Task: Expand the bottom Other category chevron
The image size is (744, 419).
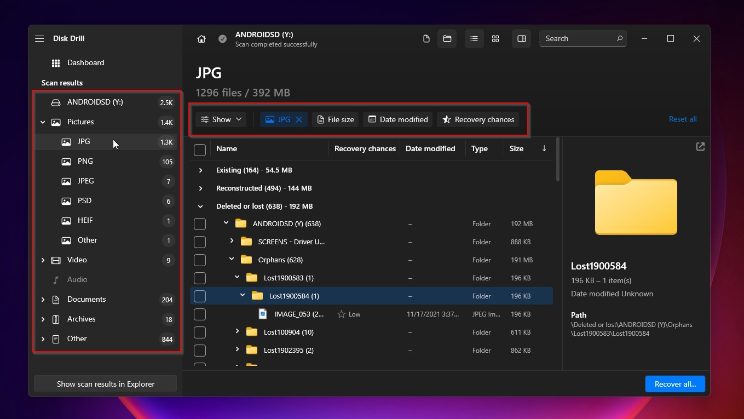Action: click(x=43, y=339)
